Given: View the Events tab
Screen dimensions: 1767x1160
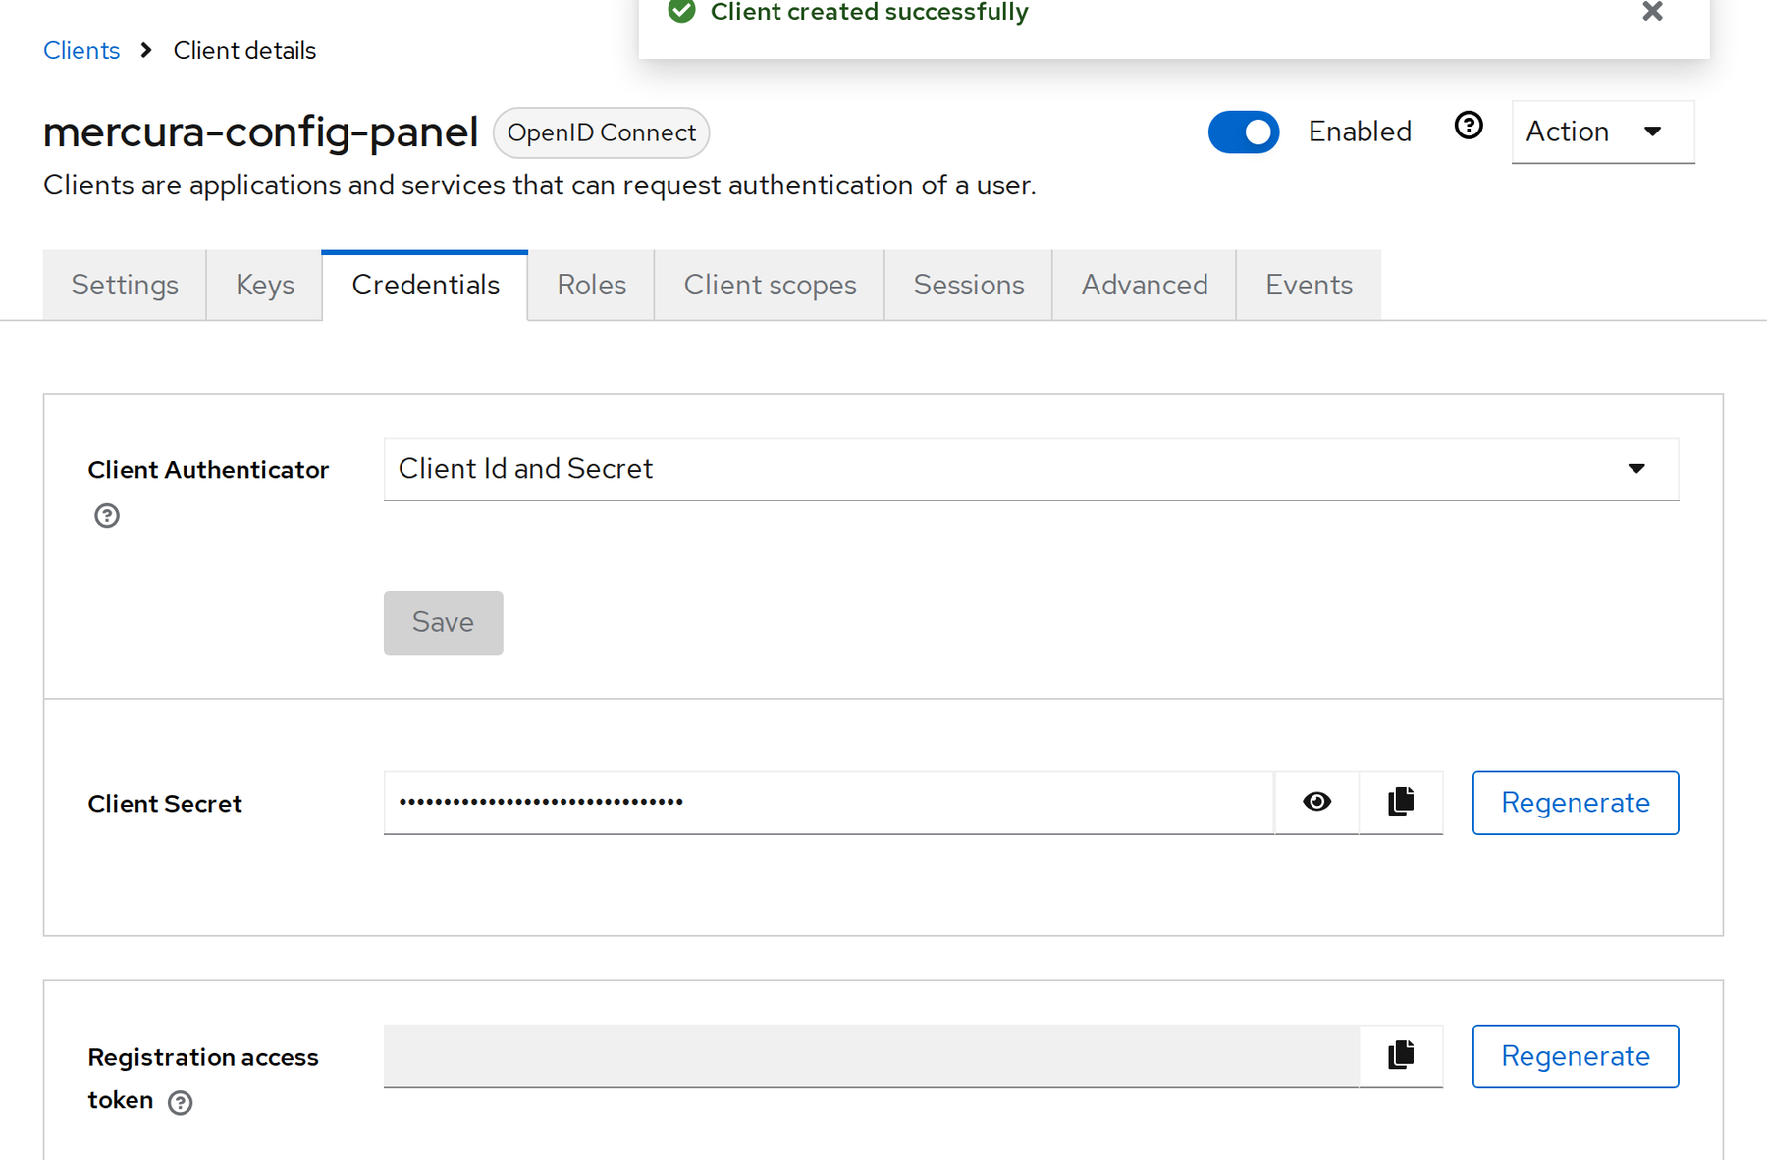Looking at the screenshot, I should [1309, 285].
